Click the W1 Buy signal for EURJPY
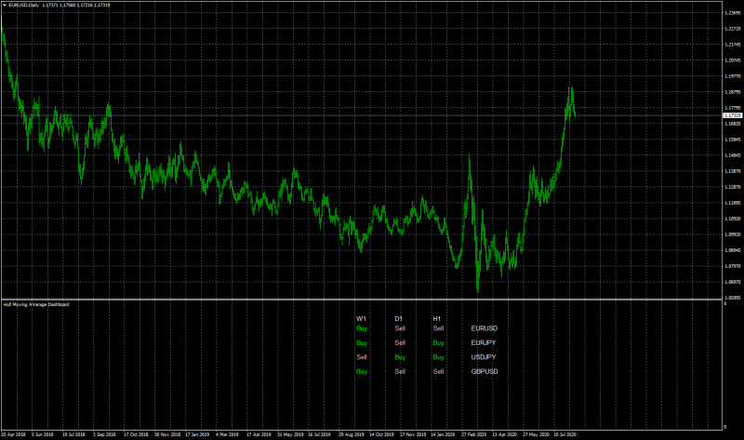The height and width of the screenshot is (440, 744). (362, 342)
